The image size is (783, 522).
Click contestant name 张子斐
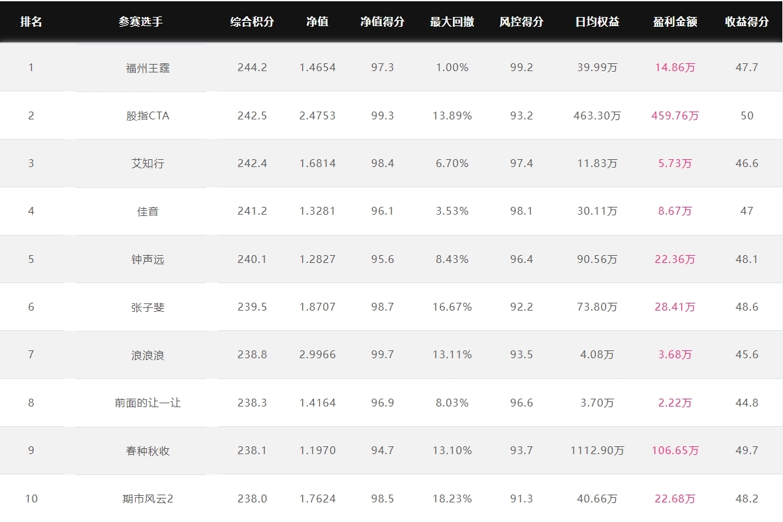coord(147,307)
